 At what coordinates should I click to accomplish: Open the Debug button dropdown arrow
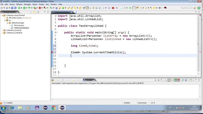22,8
